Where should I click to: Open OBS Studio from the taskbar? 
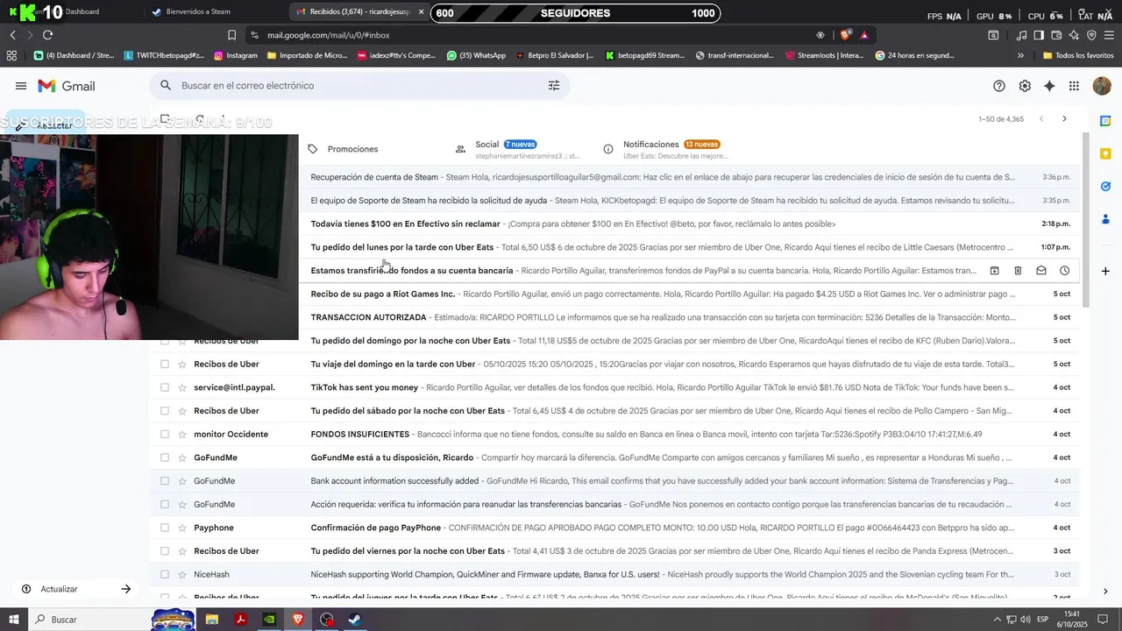(x=327, y=620)
